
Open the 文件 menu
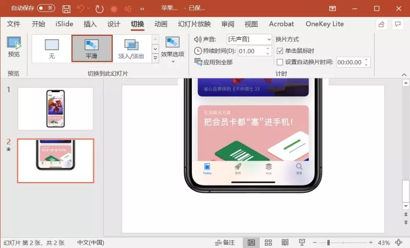click(13, 24)
